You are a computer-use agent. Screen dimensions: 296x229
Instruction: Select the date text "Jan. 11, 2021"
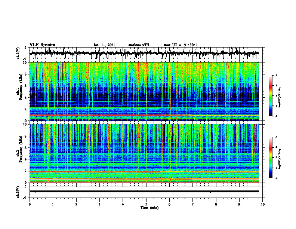coord(104,45)
